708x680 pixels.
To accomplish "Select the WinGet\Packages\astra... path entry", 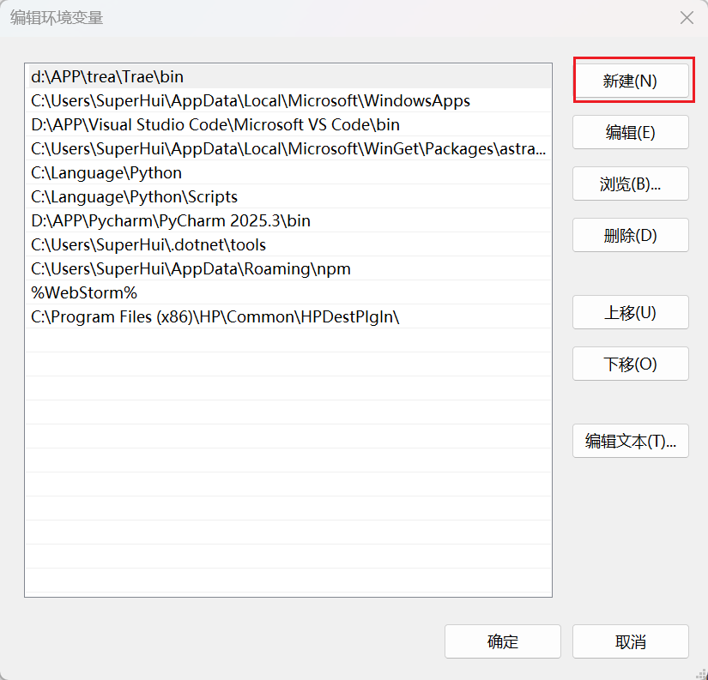I will coord(288,148).
